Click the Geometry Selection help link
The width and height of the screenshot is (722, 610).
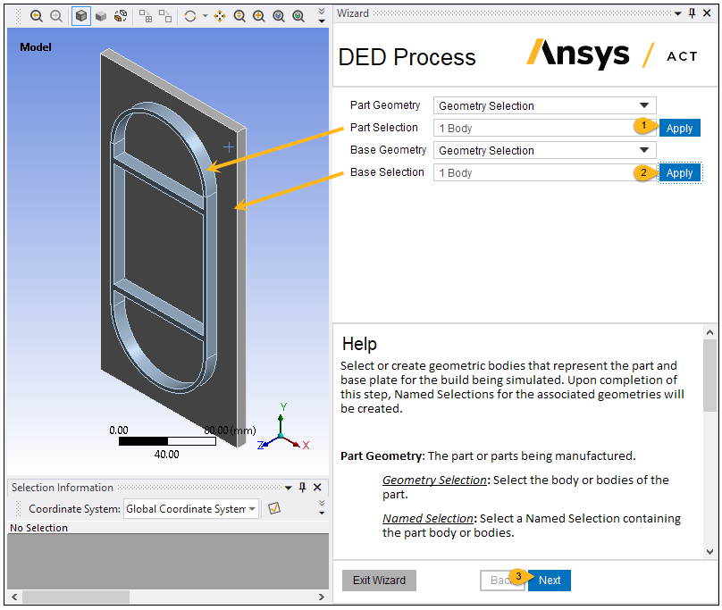click(x=434, y=480)
